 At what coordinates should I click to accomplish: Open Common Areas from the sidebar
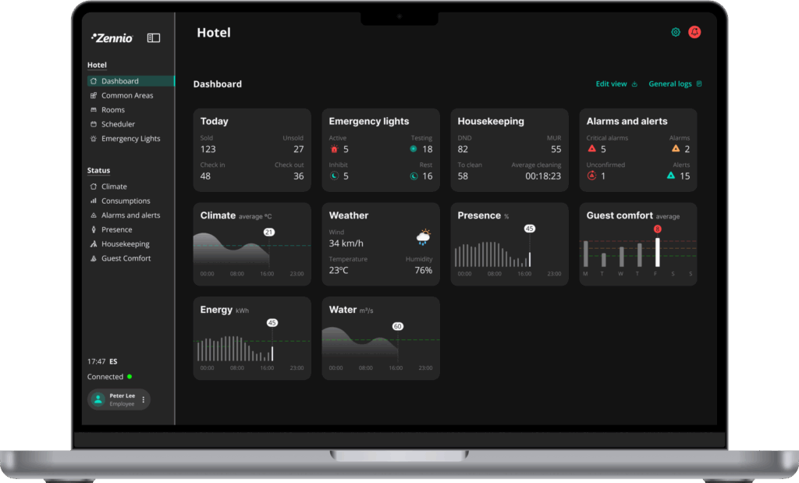pos(126,96)
